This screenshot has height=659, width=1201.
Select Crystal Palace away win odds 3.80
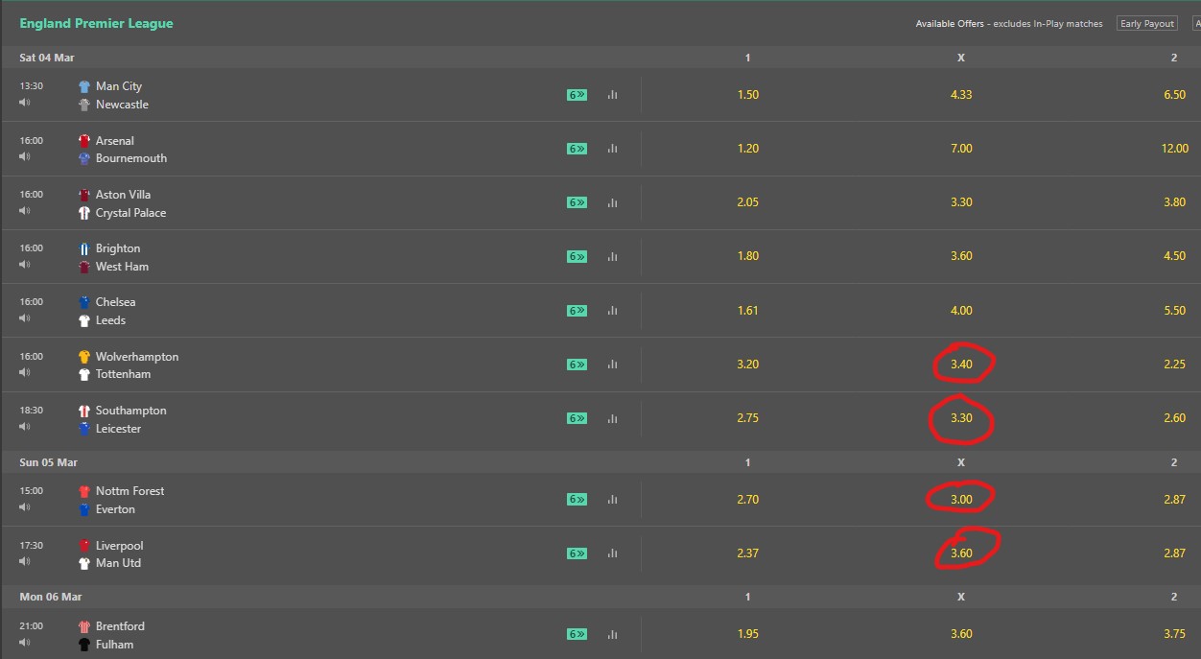(x=1174, y=202)
